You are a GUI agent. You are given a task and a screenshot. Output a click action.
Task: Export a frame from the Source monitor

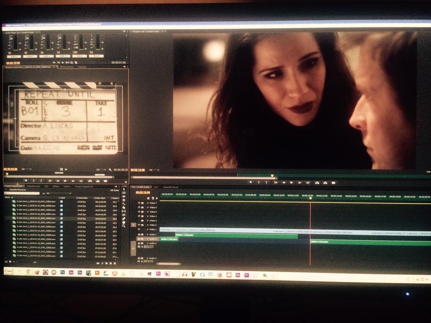click(105, 181)
